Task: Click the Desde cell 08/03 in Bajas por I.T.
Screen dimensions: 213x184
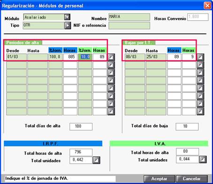Action: point(135,57)
